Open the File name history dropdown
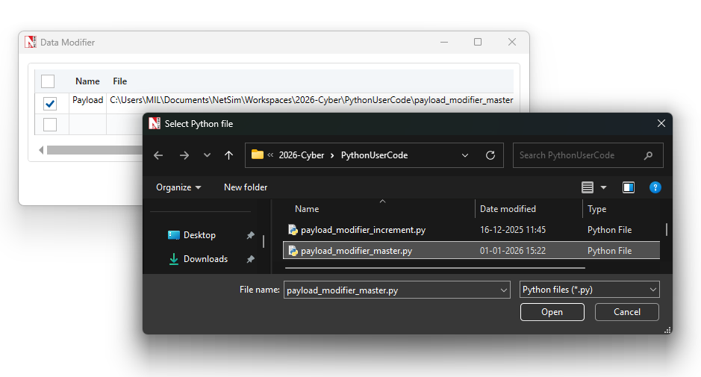This screenshot has height=377, width=701. 503,290
